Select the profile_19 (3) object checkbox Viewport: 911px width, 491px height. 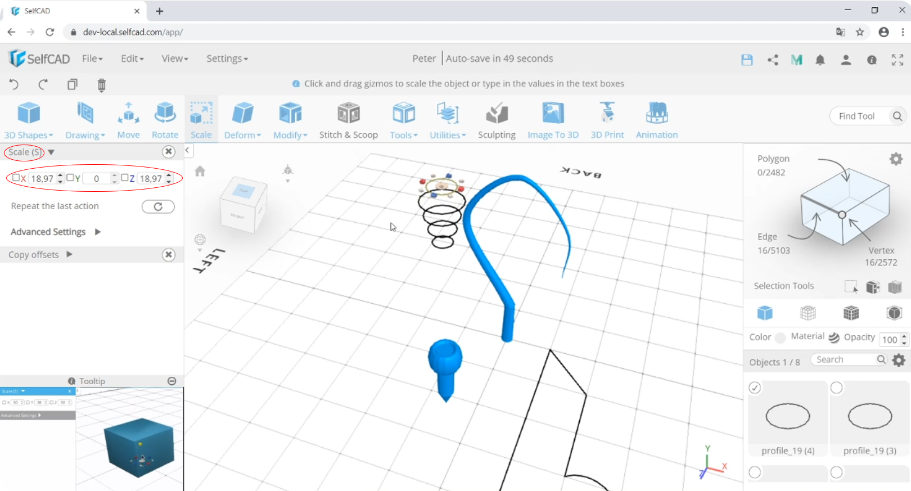point(836,388)
